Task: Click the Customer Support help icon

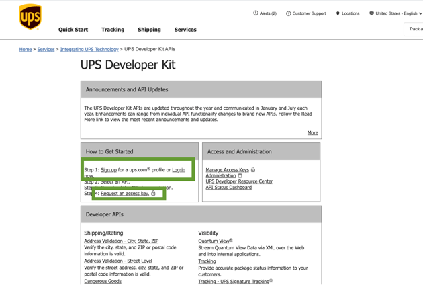Action: [x=289, y=13]
